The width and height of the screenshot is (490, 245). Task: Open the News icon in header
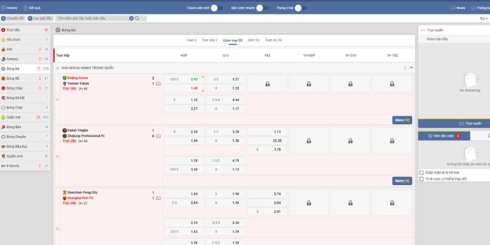click(x=453, y=8)
